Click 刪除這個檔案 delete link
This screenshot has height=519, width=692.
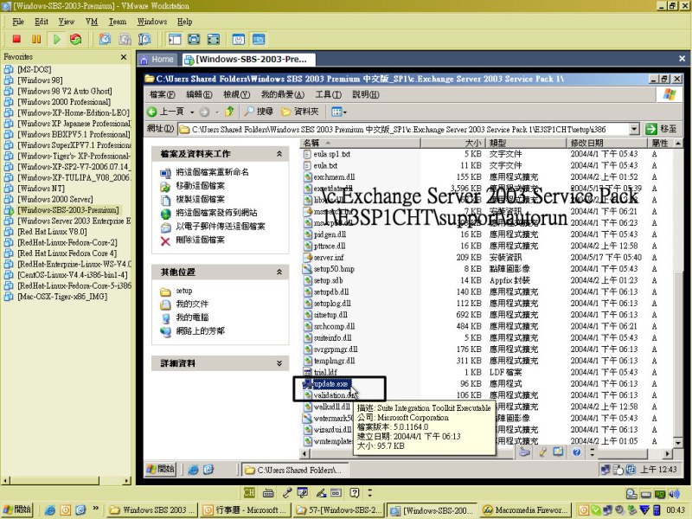click(201, 240)
